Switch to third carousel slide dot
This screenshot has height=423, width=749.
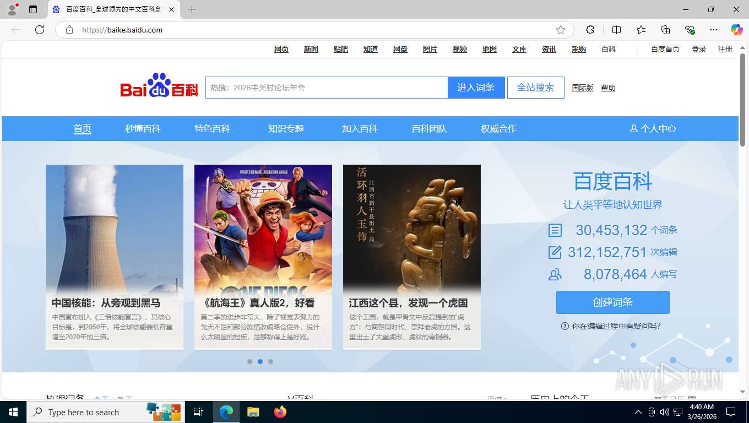[x=270, y=361]
